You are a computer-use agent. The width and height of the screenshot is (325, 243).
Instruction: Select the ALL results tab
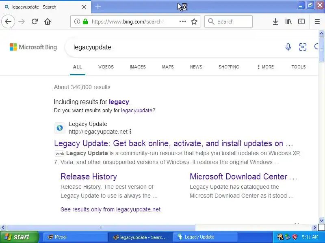[x=78, y=67]
